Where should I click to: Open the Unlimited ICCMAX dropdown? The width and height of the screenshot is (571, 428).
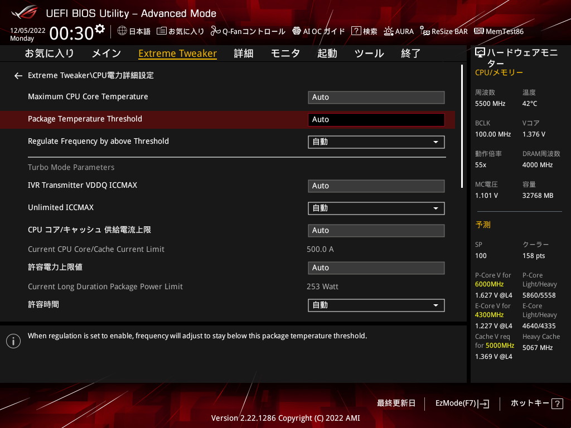pos(376,208)
